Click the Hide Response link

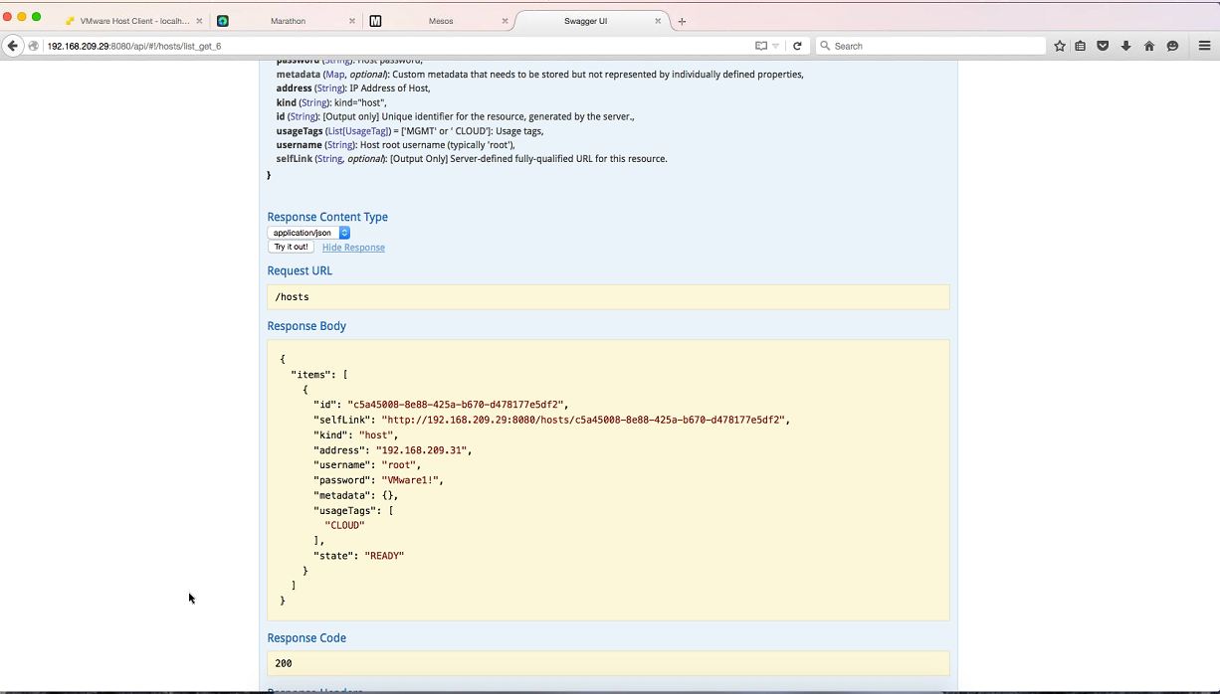353,248
